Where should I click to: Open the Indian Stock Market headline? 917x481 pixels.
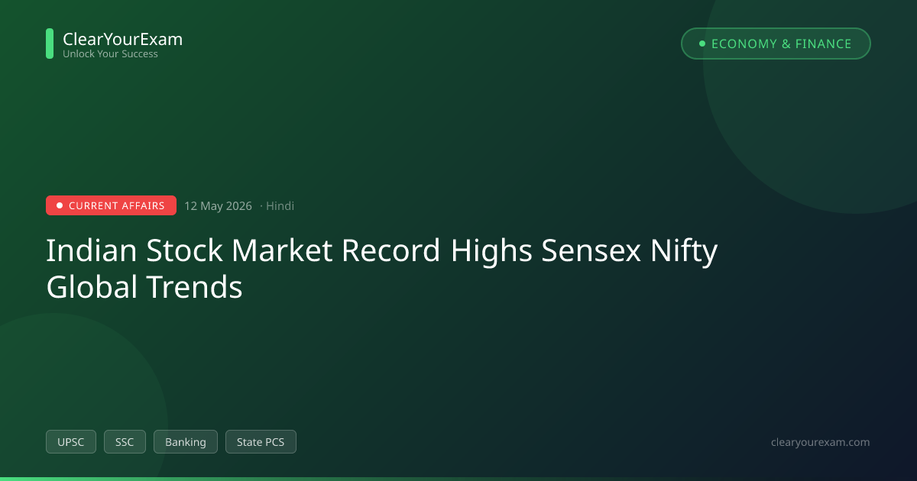click(382, 269)
